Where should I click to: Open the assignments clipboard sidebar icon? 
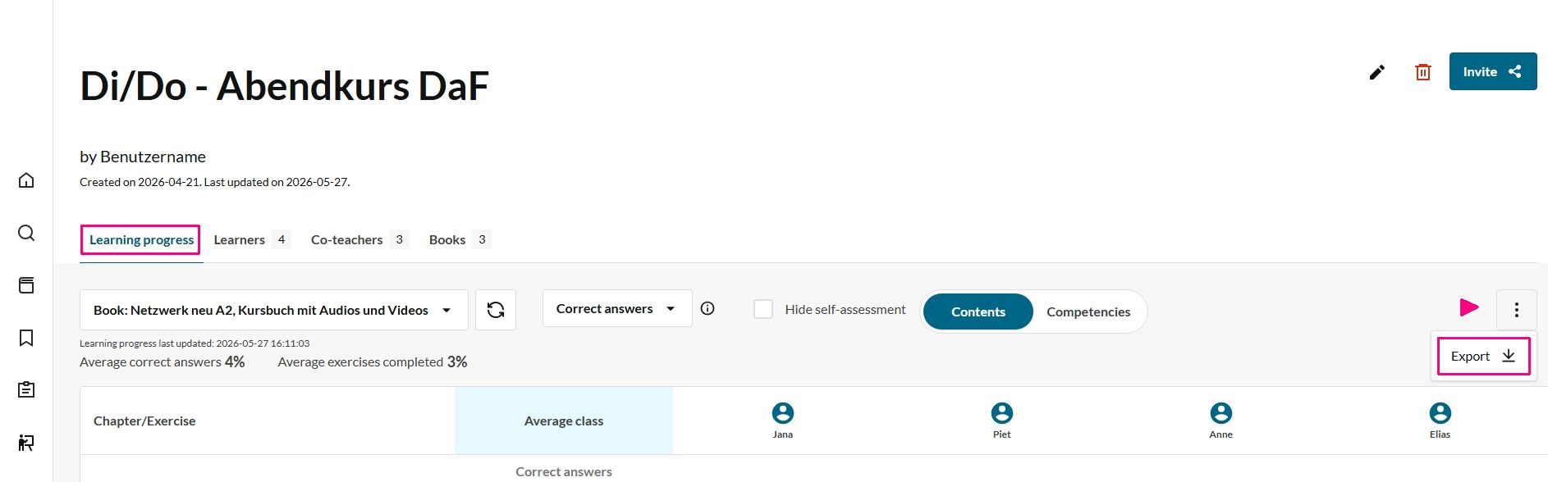pyautogui.click(x=26, y=389)
